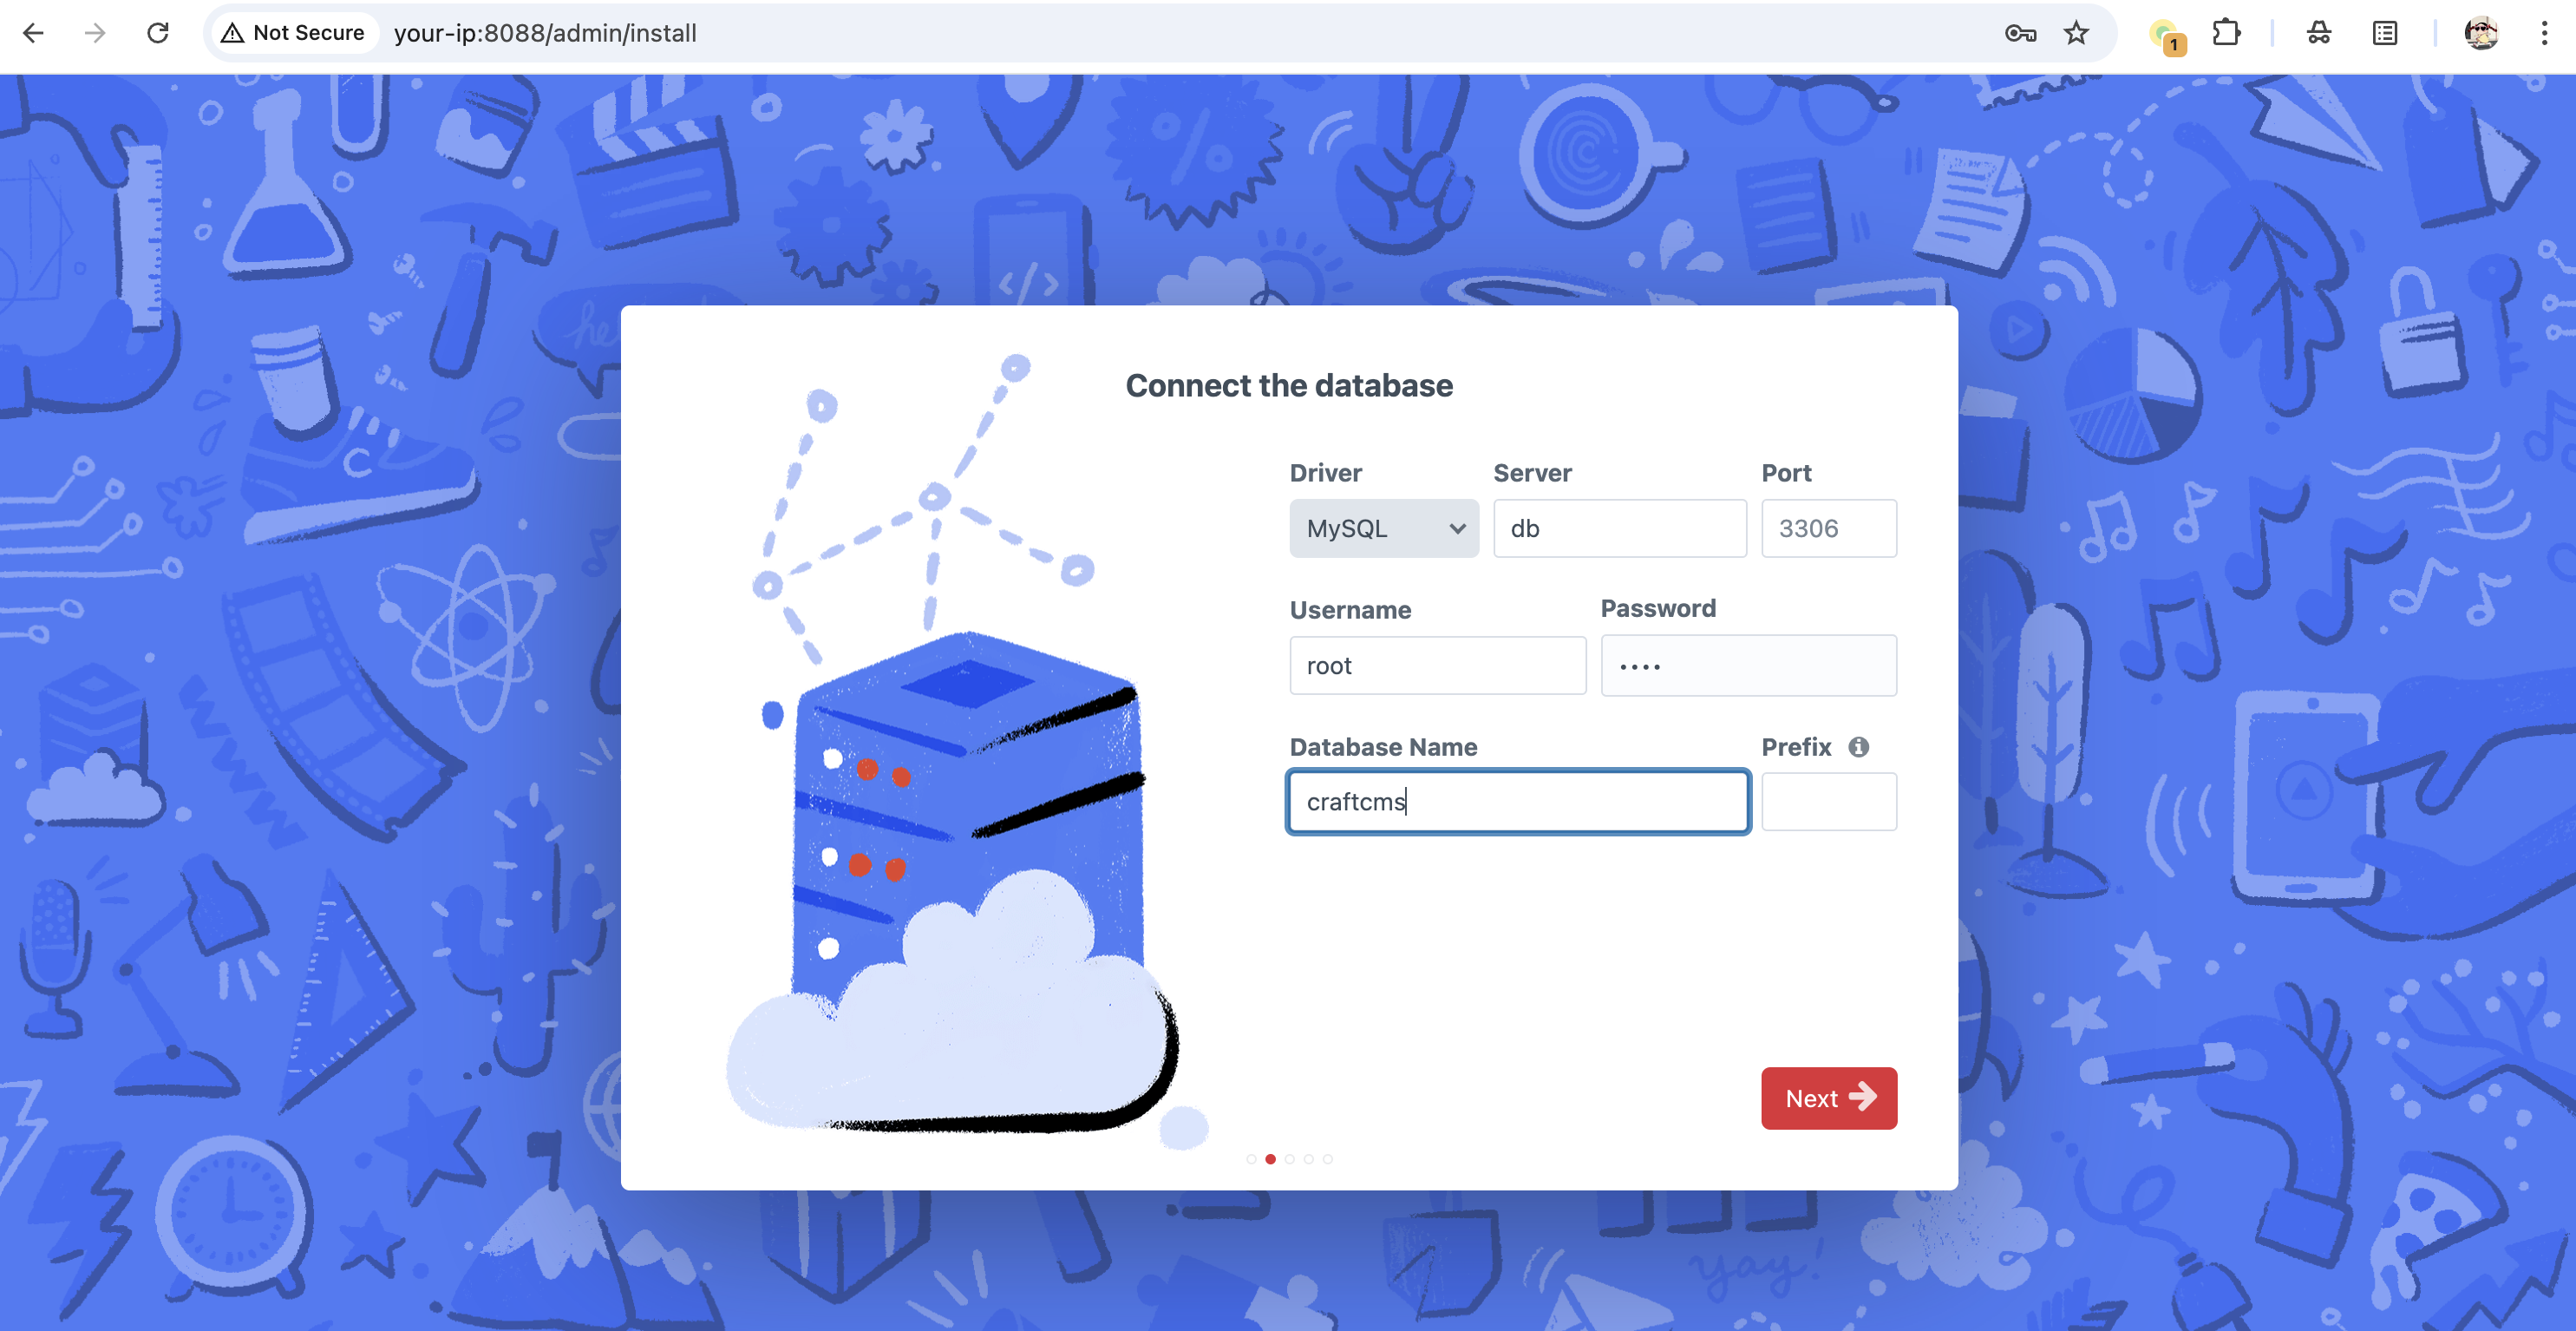Open the saved passwords key icon

2020,33
